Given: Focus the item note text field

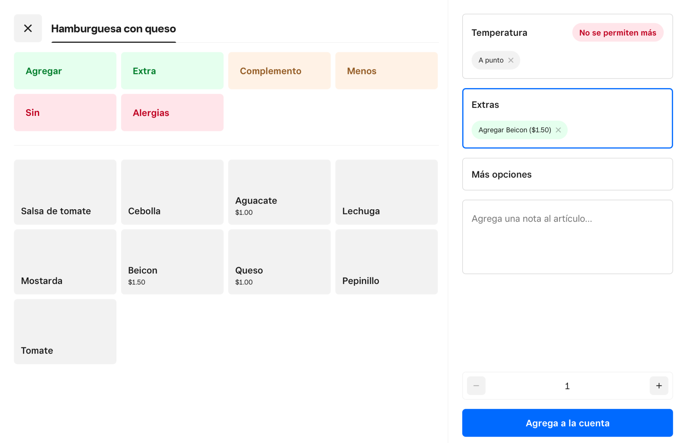Looking at the screenshot, I should (x=567, y=237).
